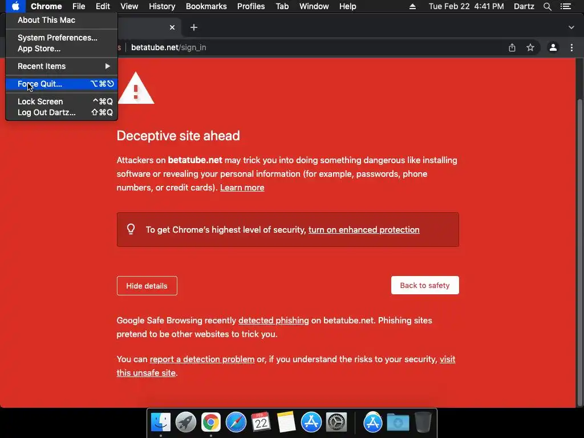Viewport: 584px width, 438px height.
Task: Open Spotlight search magnifier icon
Action: coord(547,6)
